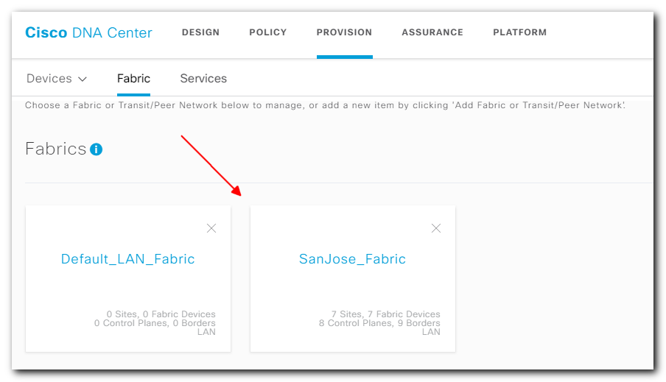This screenshot has width=666, height=382.
Task: Click '8 Control Planes, 9 Borders' text
Action: pyautogui.click(x=379, y=323)
